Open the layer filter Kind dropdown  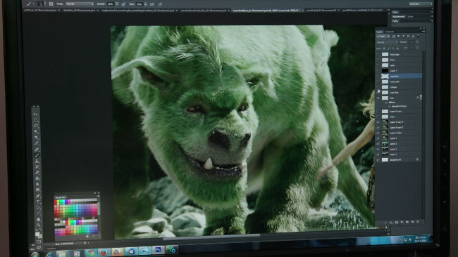pos(383,37)
